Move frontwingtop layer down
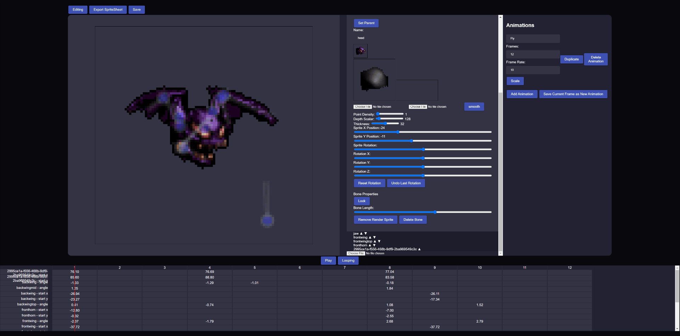The height and width of the screenshot is (336, 680). point(379,241)
